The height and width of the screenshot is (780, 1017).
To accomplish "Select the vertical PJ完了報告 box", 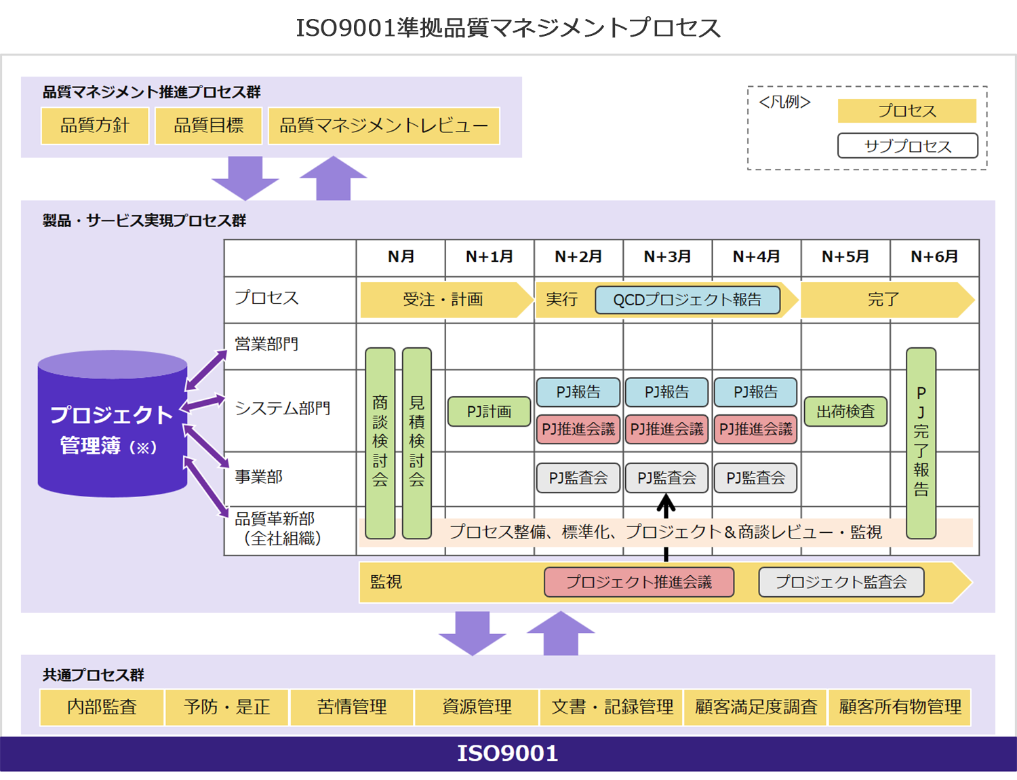I will [x=921, y=443].
